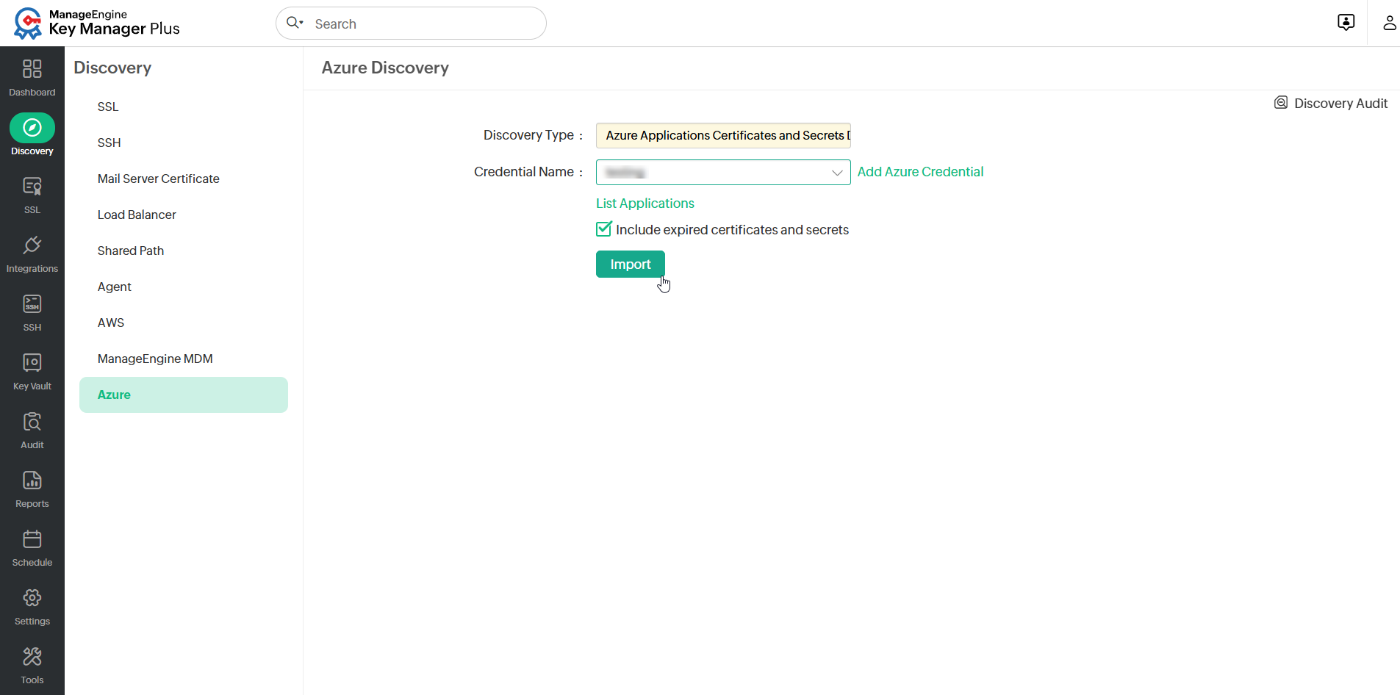Click Add Azure Credential link
The width and height of the screenshot is (1400, 695).
tap(920, 172)
